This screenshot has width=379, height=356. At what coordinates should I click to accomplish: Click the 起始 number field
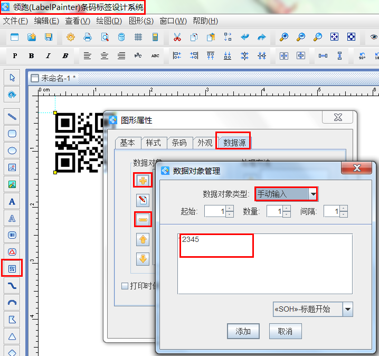tap(215, 211)
